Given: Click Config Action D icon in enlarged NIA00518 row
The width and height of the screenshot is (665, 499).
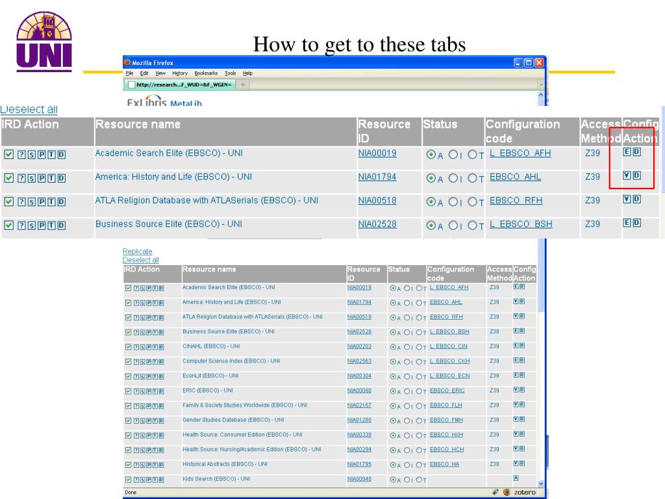Looking at the screenshot, I should tap(636, 199).
